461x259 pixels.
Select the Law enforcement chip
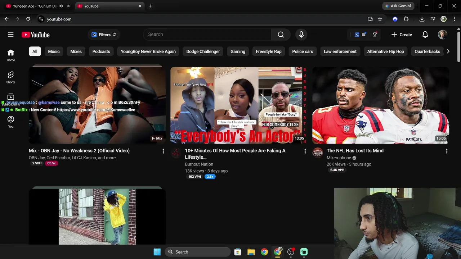pyautogui.click(x=340, y=51)
